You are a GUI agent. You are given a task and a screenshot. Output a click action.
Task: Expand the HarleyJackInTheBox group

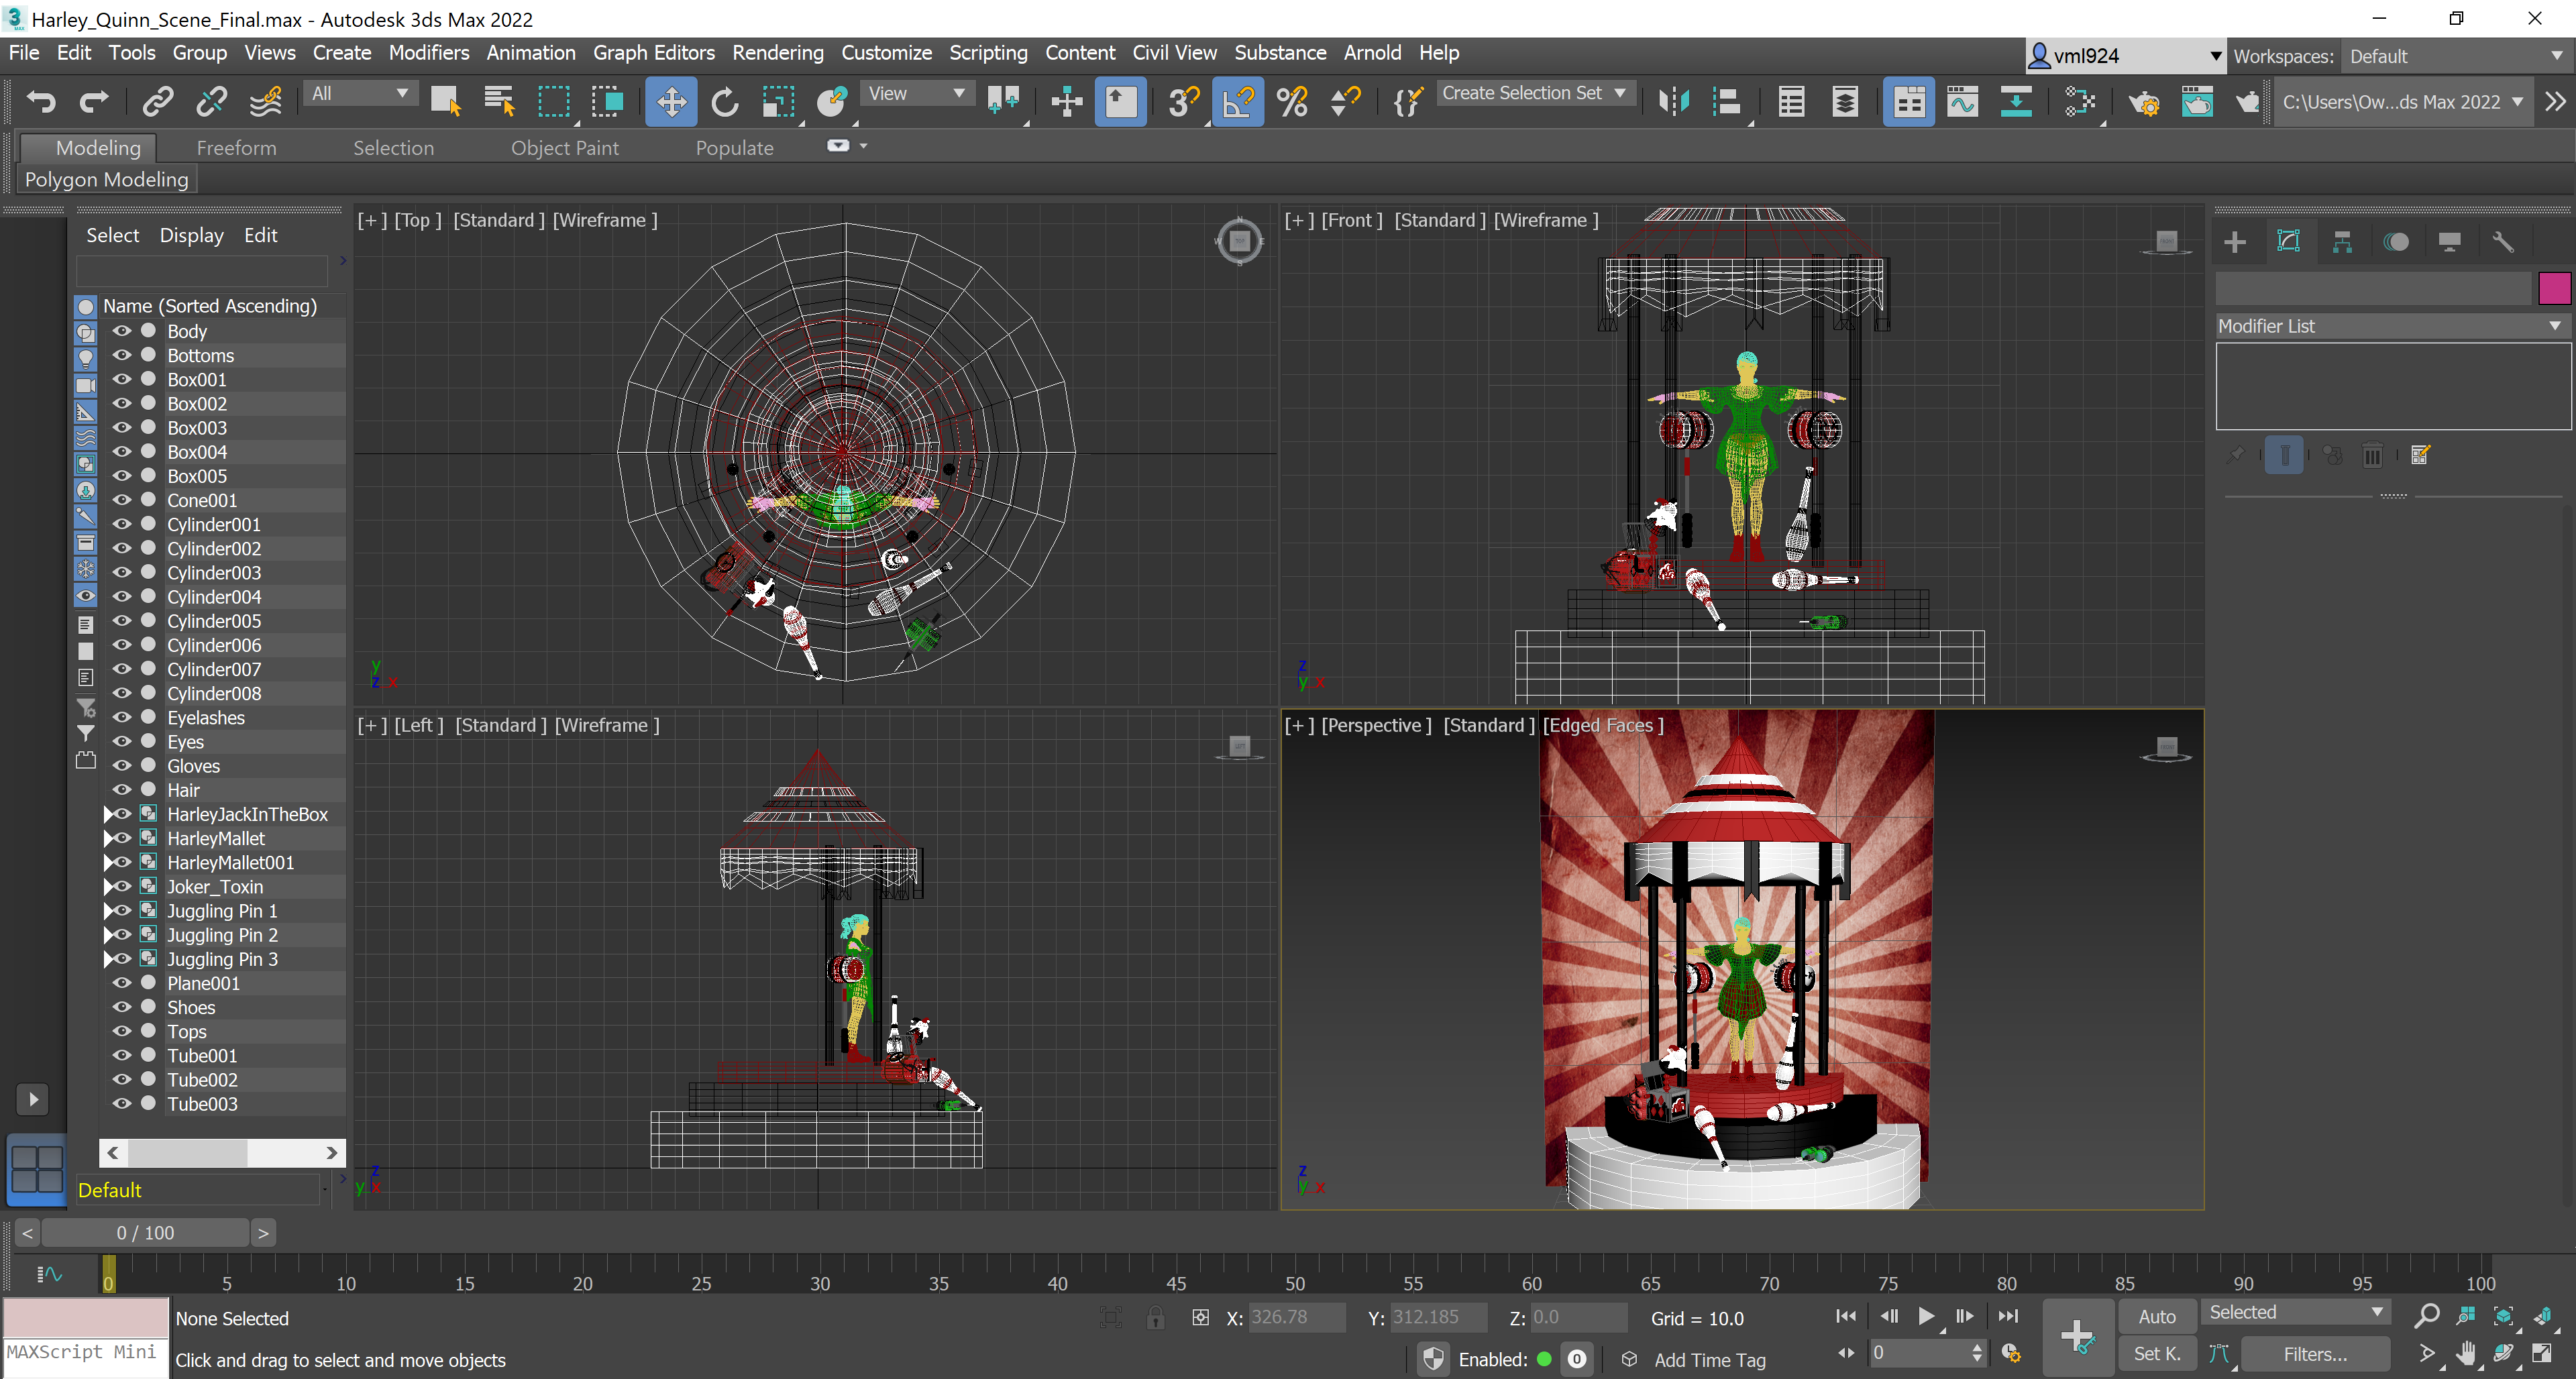(108, 814)
